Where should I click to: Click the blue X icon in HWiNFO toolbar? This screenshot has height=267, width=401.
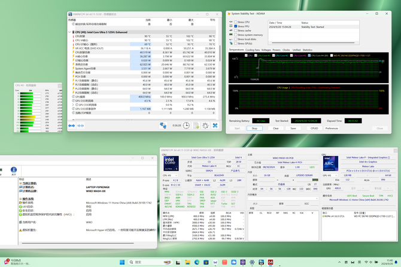(215, 125)
